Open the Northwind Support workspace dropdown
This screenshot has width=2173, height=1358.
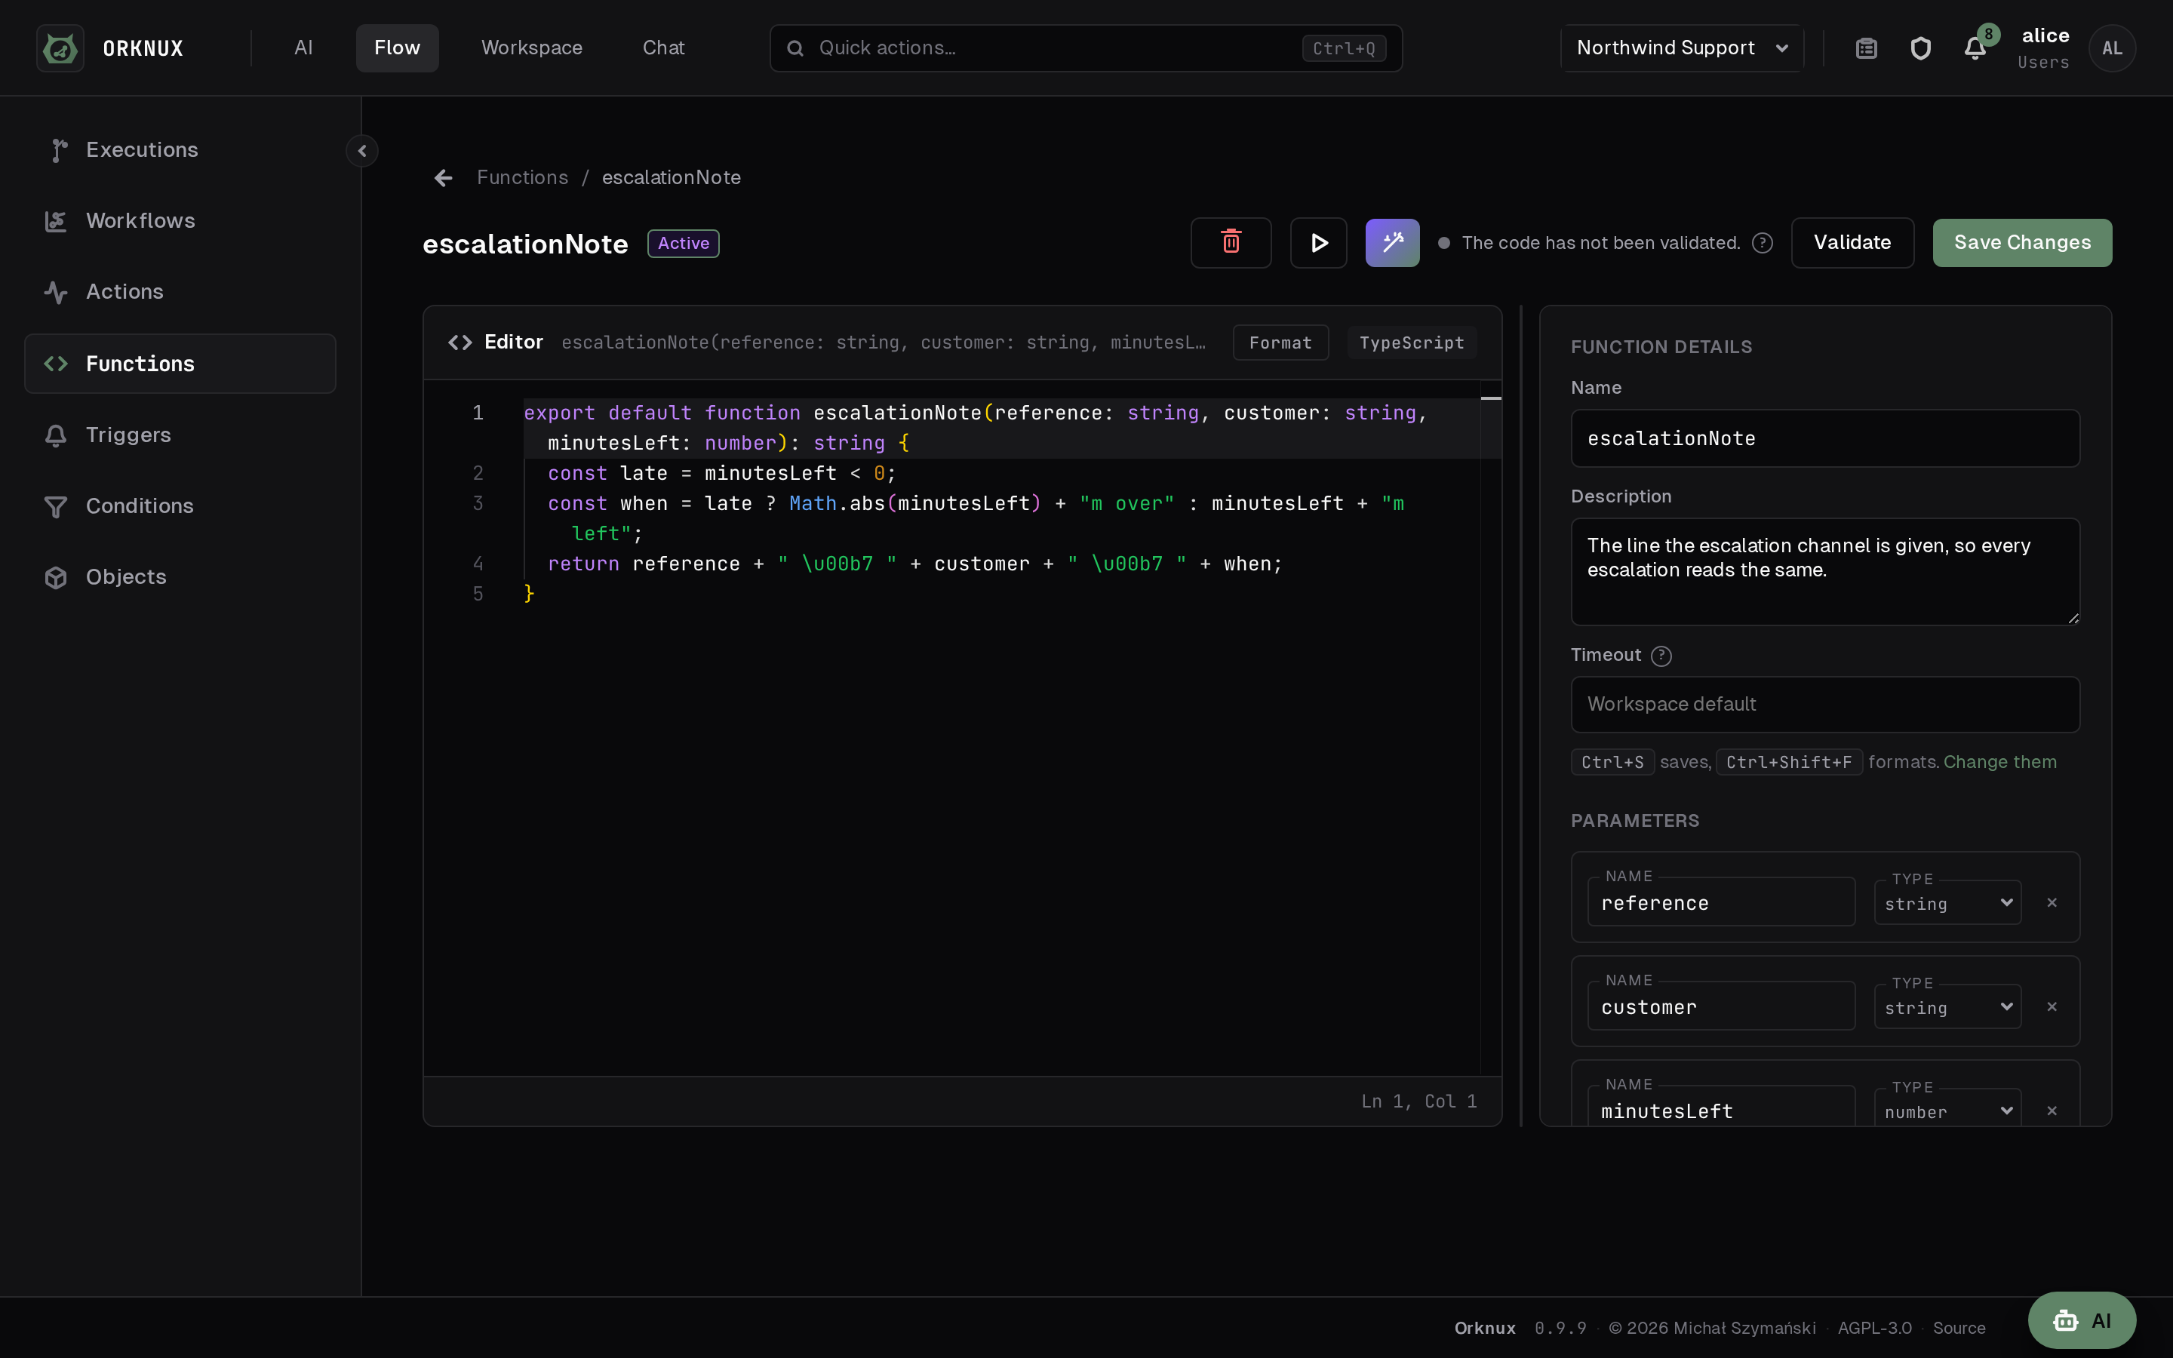1682,48
